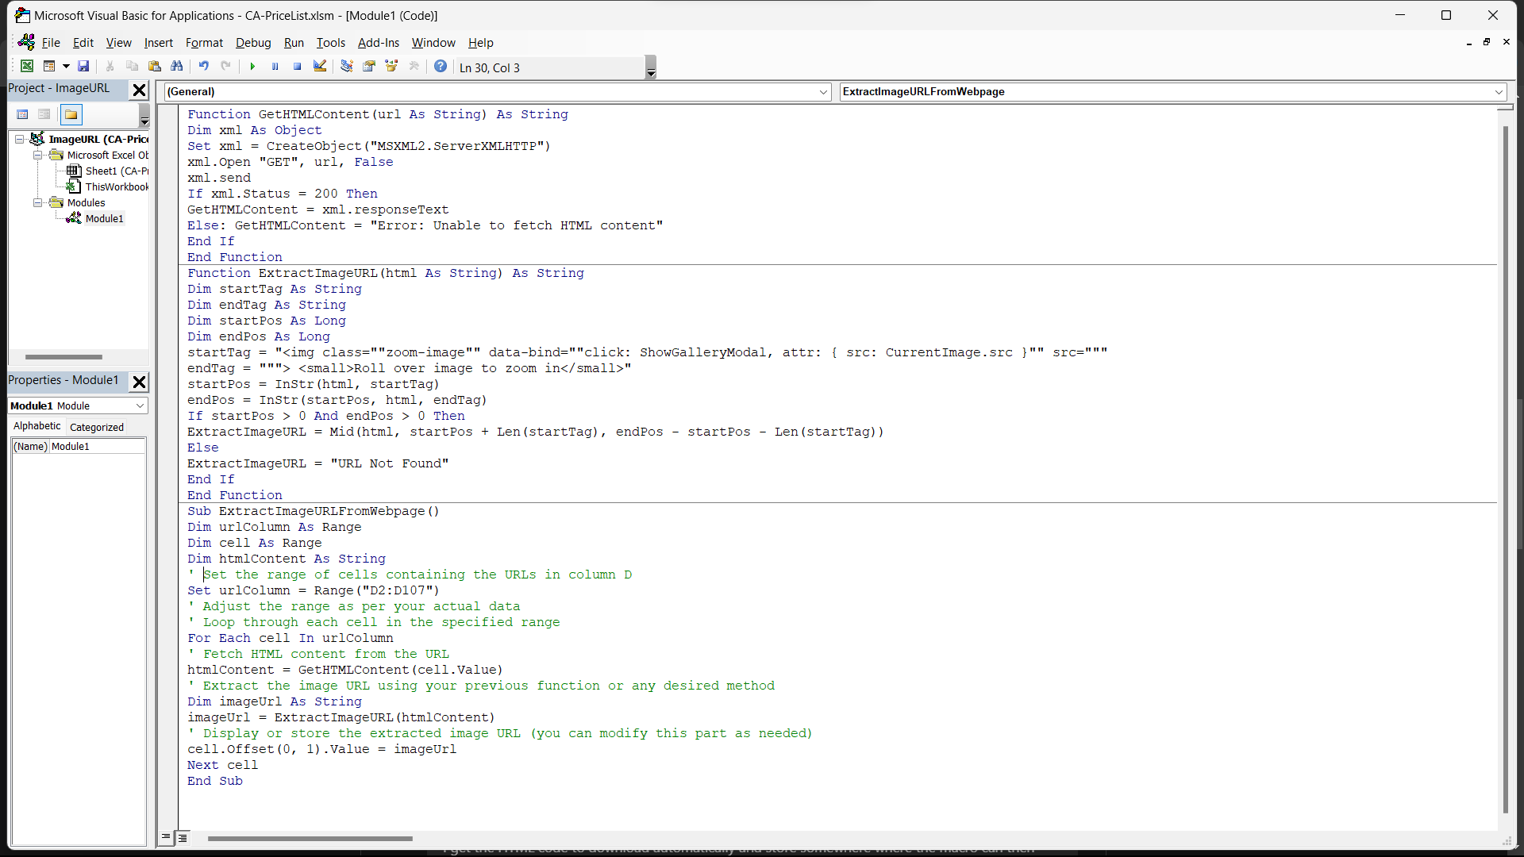Run the macro with the green play button
Screen dimensions: 1524x857
252,67
